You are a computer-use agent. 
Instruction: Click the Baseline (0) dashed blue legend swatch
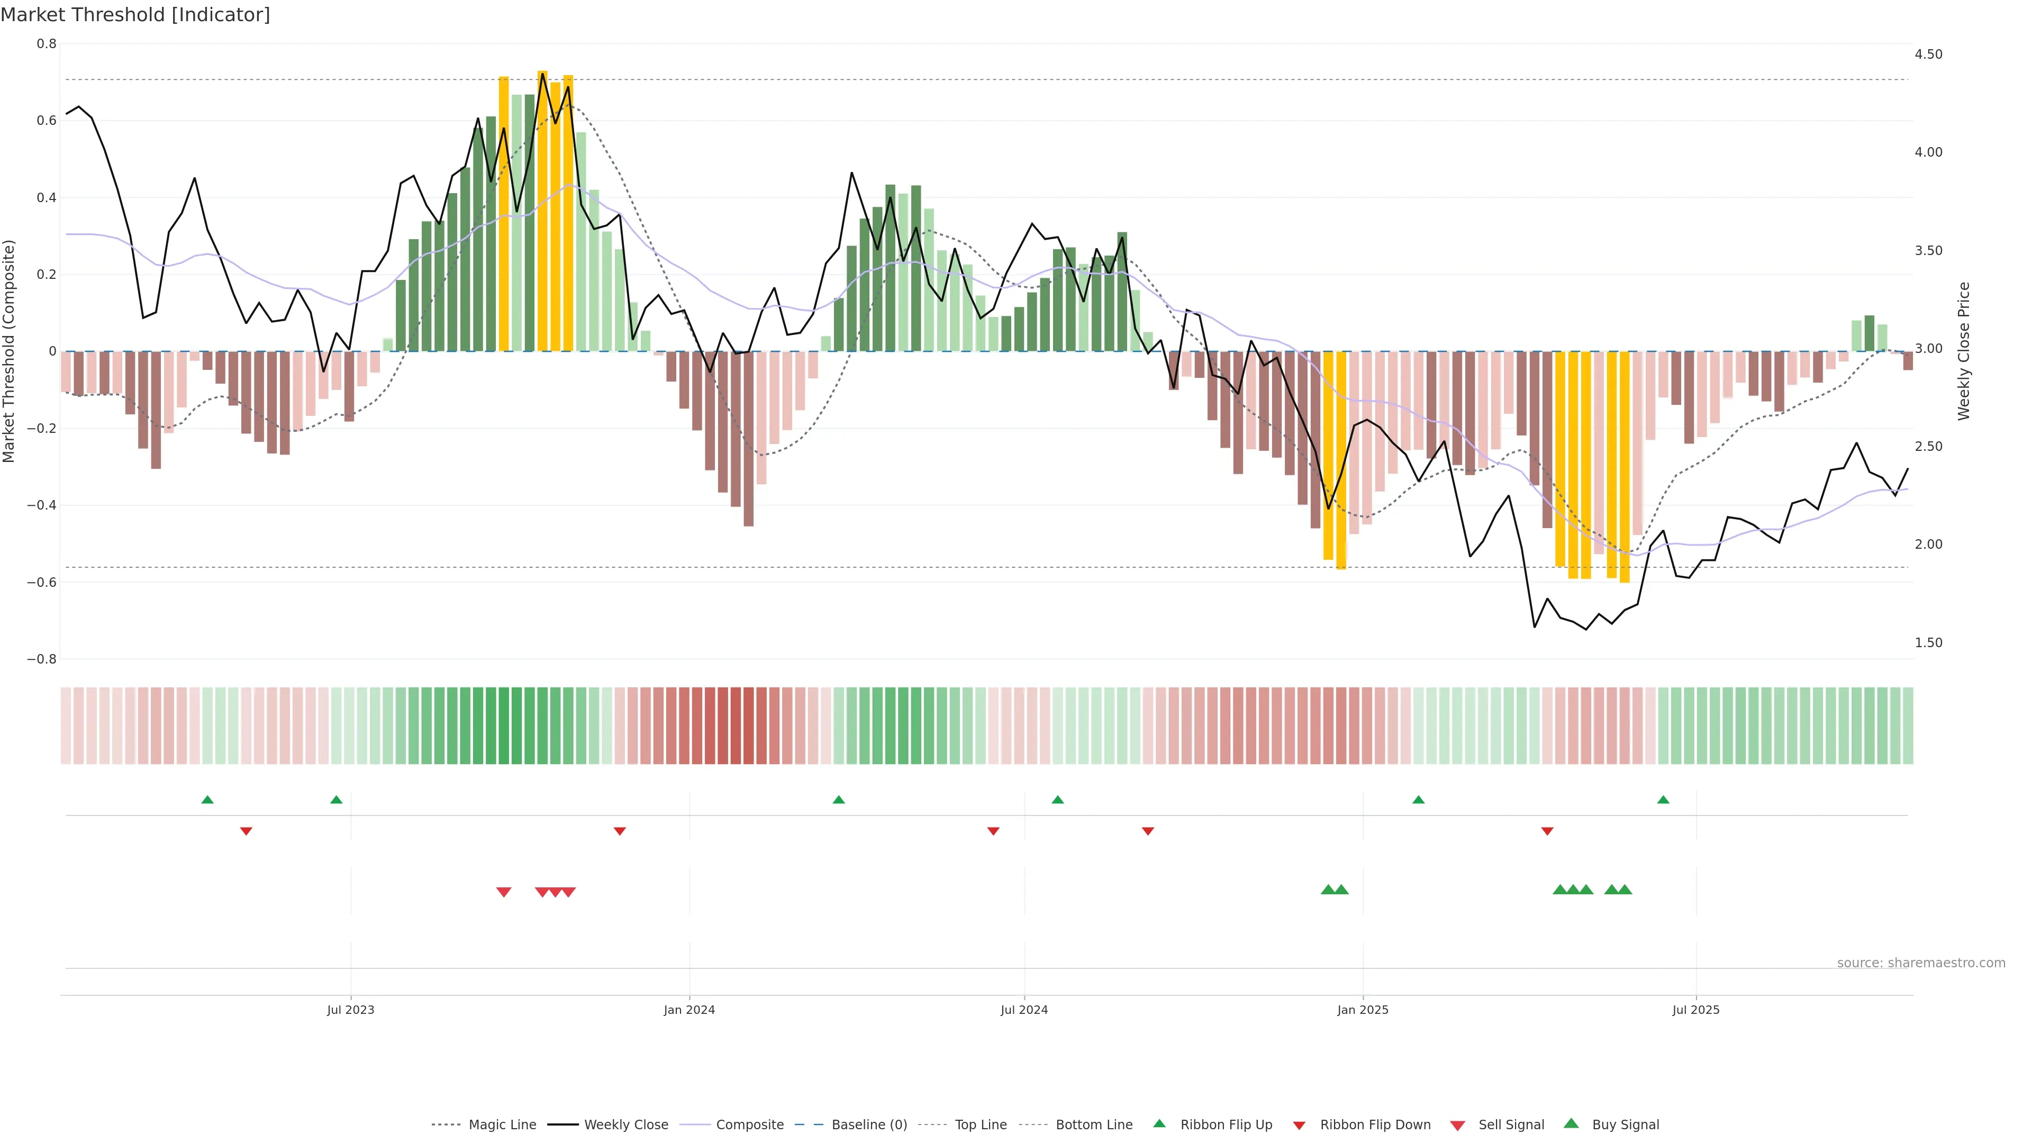pos(809,1125)
